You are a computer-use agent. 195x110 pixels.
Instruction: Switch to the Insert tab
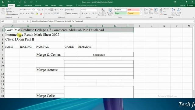click(19, 5)
